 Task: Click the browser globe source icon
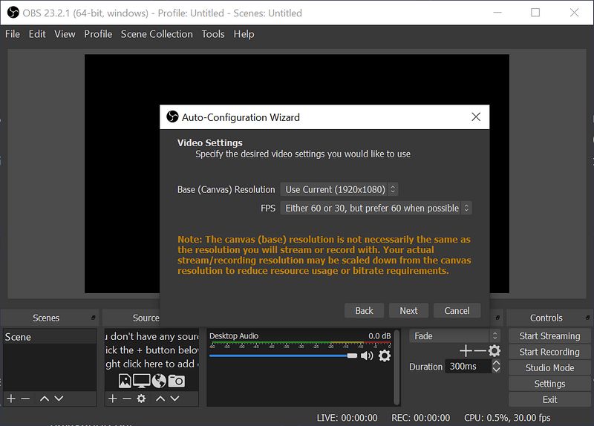[159, 381]
